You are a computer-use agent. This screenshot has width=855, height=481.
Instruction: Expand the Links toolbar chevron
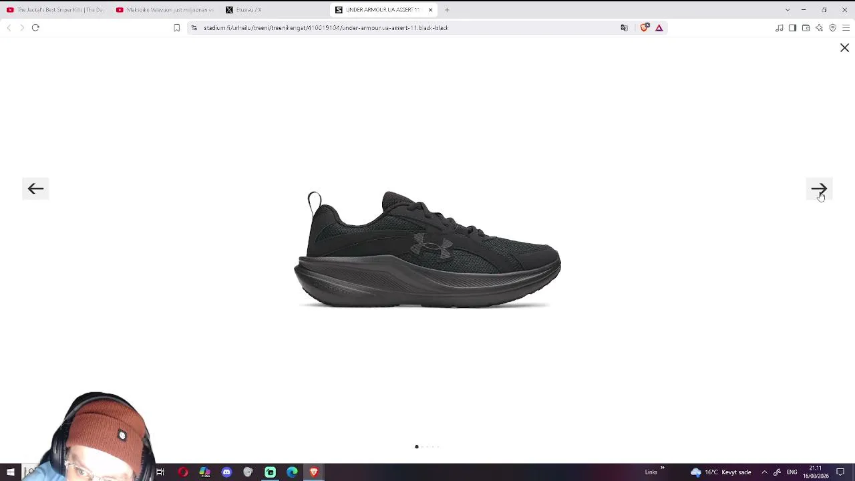[663, 468]
